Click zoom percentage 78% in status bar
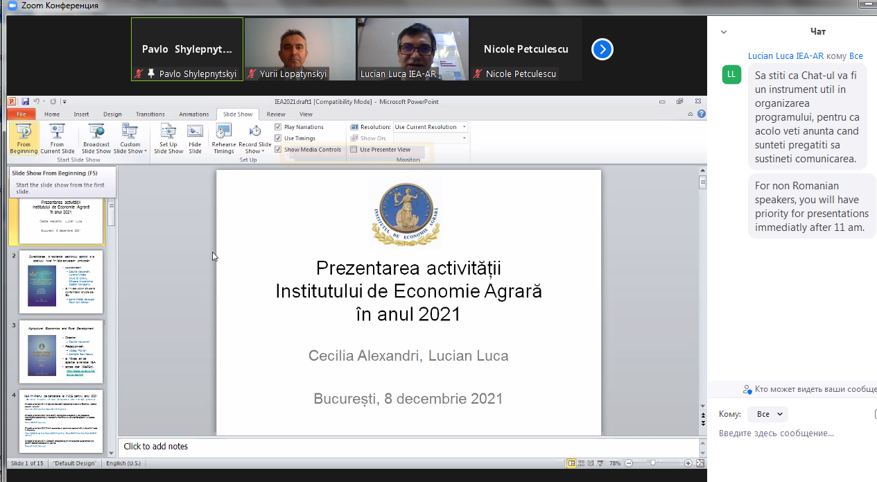 [615, 463]
